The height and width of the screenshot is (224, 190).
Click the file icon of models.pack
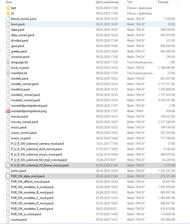8,79
